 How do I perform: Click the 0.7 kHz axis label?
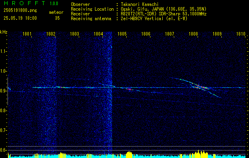pyautogui.click(x=3, y=130)
